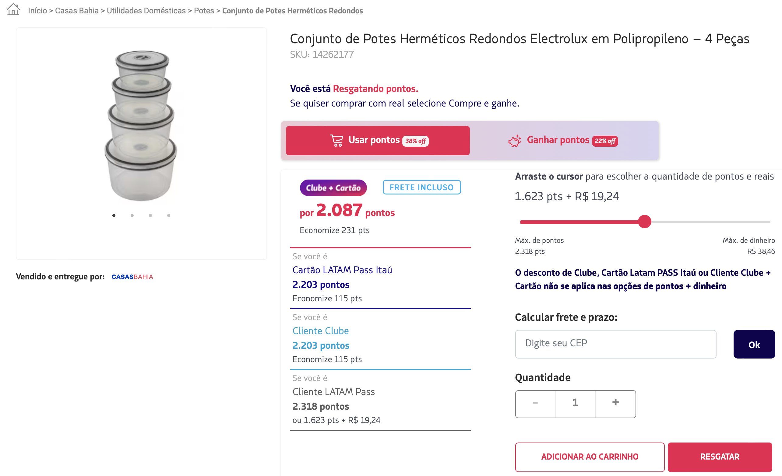Select the first carousel dot under product image

[114, 216]
